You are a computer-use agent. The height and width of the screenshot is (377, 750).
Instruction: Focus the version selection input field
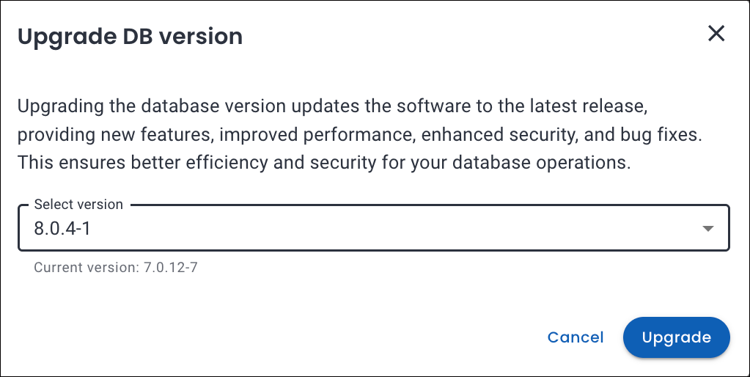pyautogui.click(x=373, y=229)
